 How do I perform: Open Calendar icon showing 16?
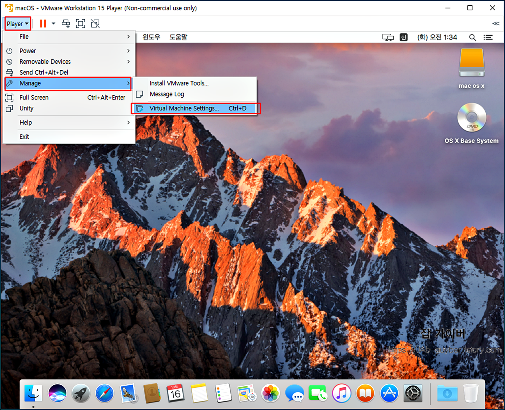(x=176, y=393)
